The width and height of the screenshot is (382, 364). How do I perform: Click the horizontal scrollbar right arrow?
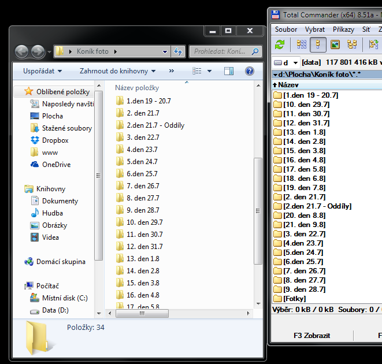click(x=249, y=313)
